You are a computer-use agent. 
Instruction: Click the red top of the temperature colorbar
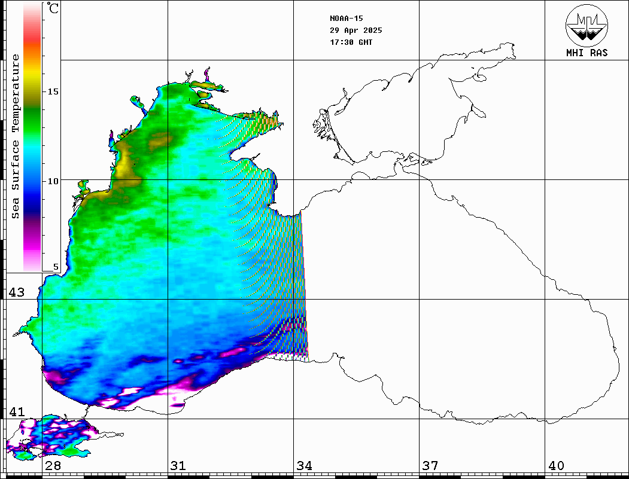coord(32,34)
